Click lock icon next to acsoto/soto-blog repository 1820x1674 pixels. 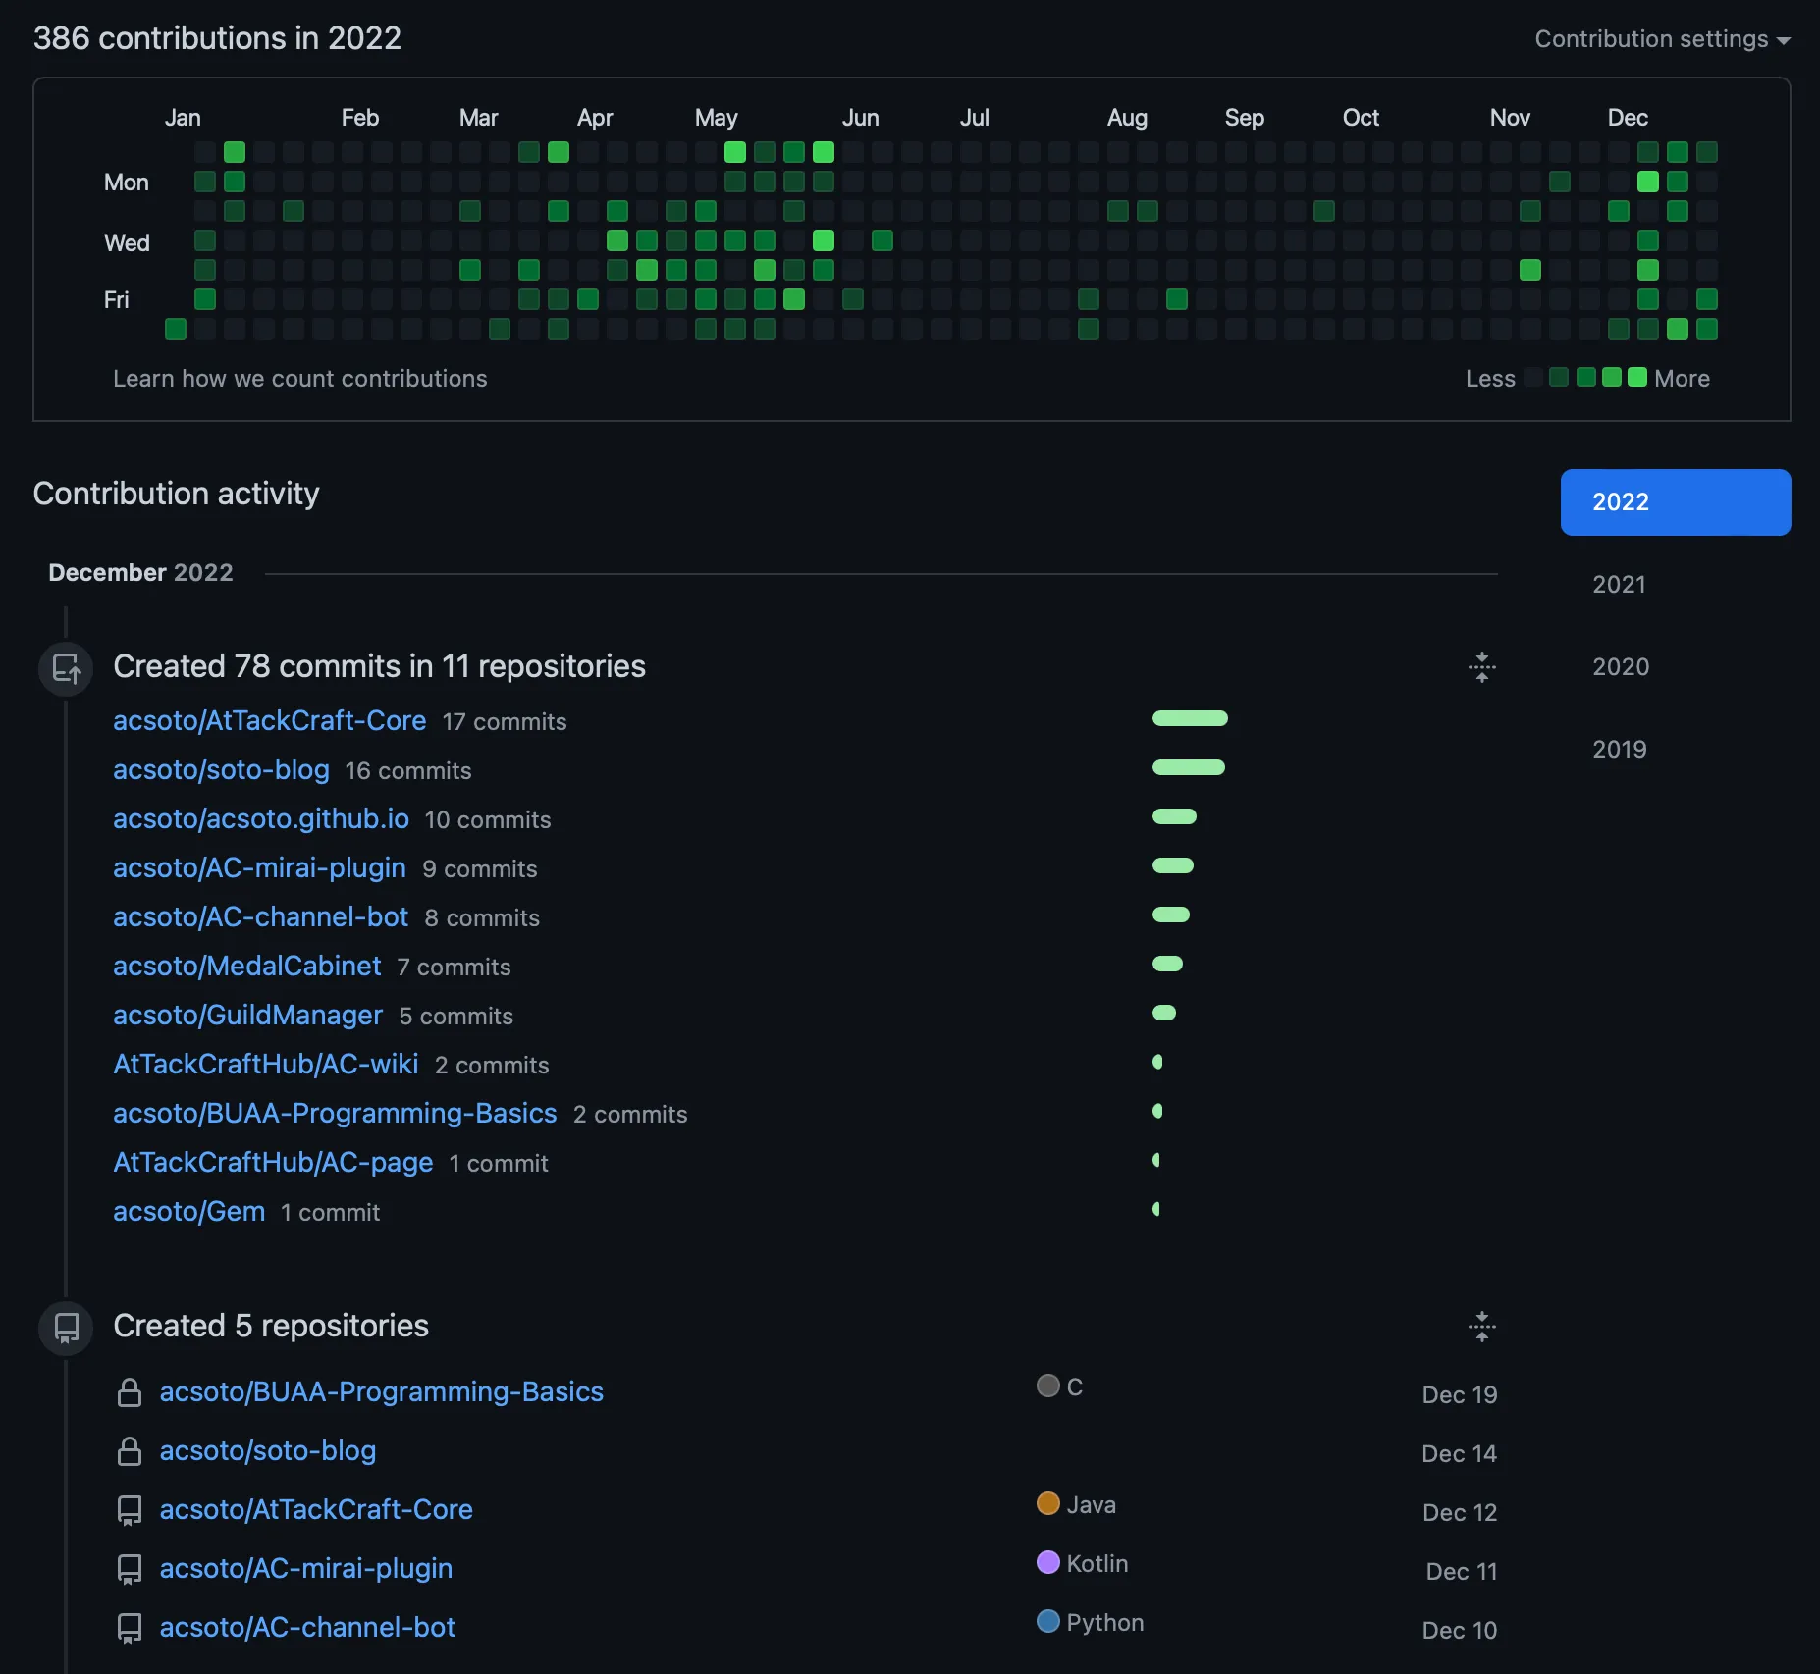click(x=130, y=1451)
